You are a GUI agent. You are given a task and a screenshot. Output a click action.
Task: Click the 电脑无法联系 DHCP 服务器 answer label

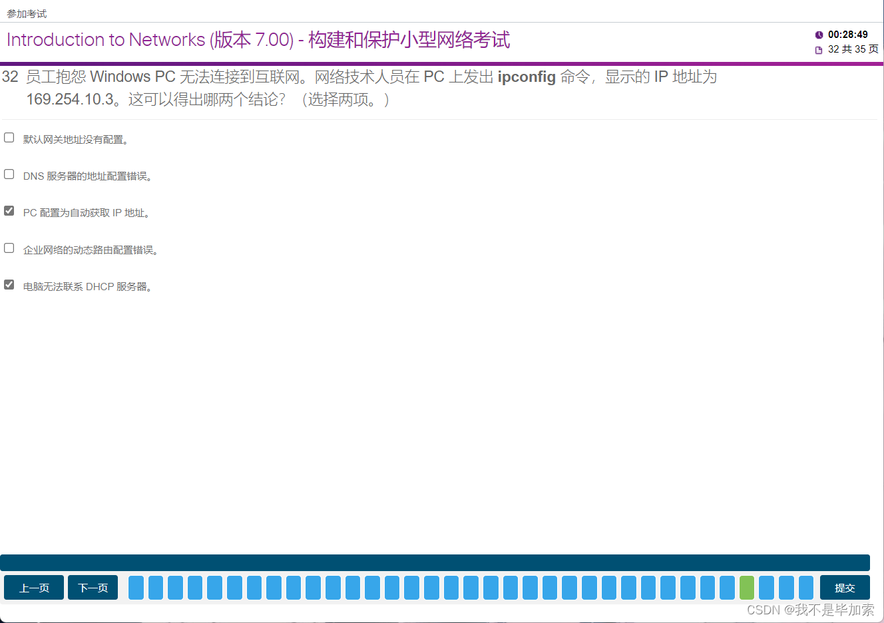click(x=88, y=287)
